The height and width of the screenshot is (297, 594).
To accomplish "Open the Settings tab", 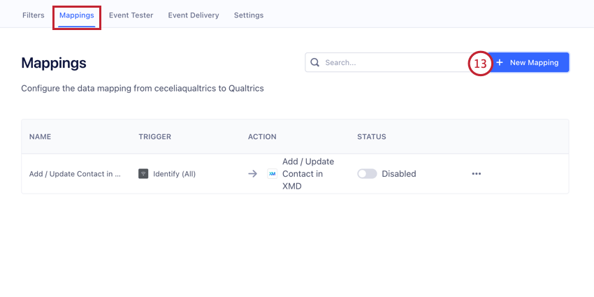I will click(x=249, y=15).
